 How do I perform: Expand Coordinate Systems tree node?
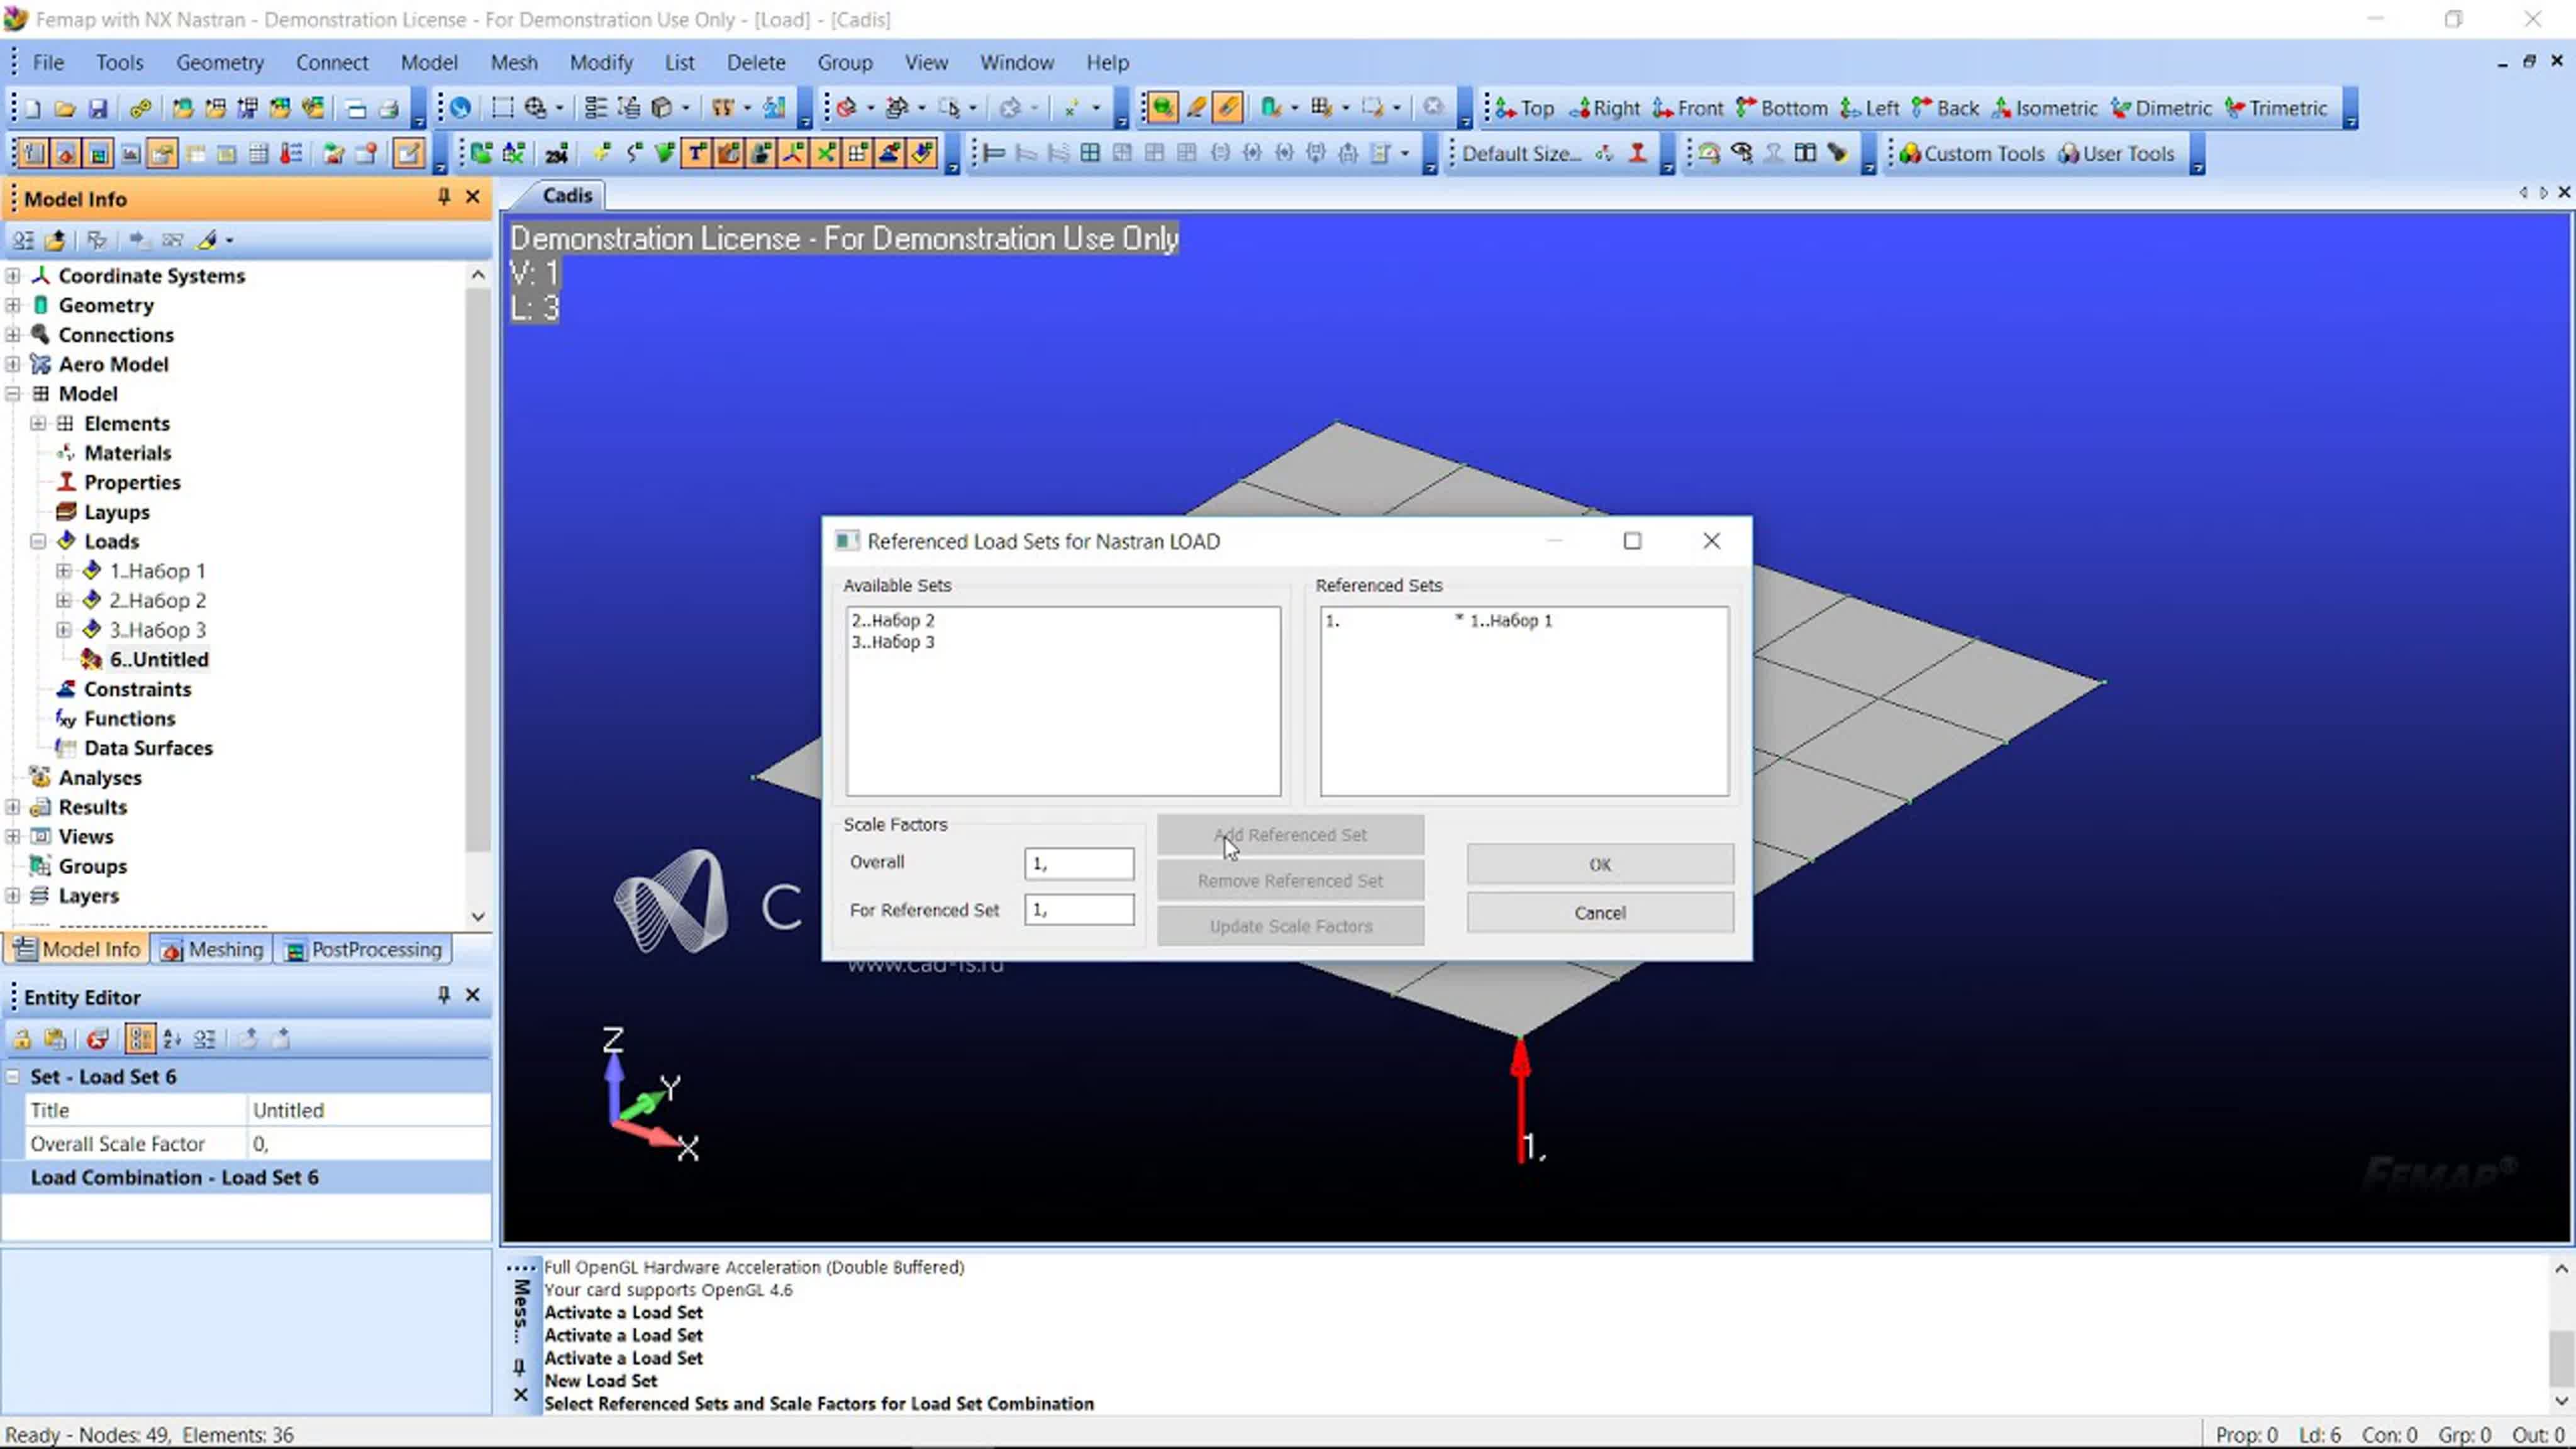(13, 276)
